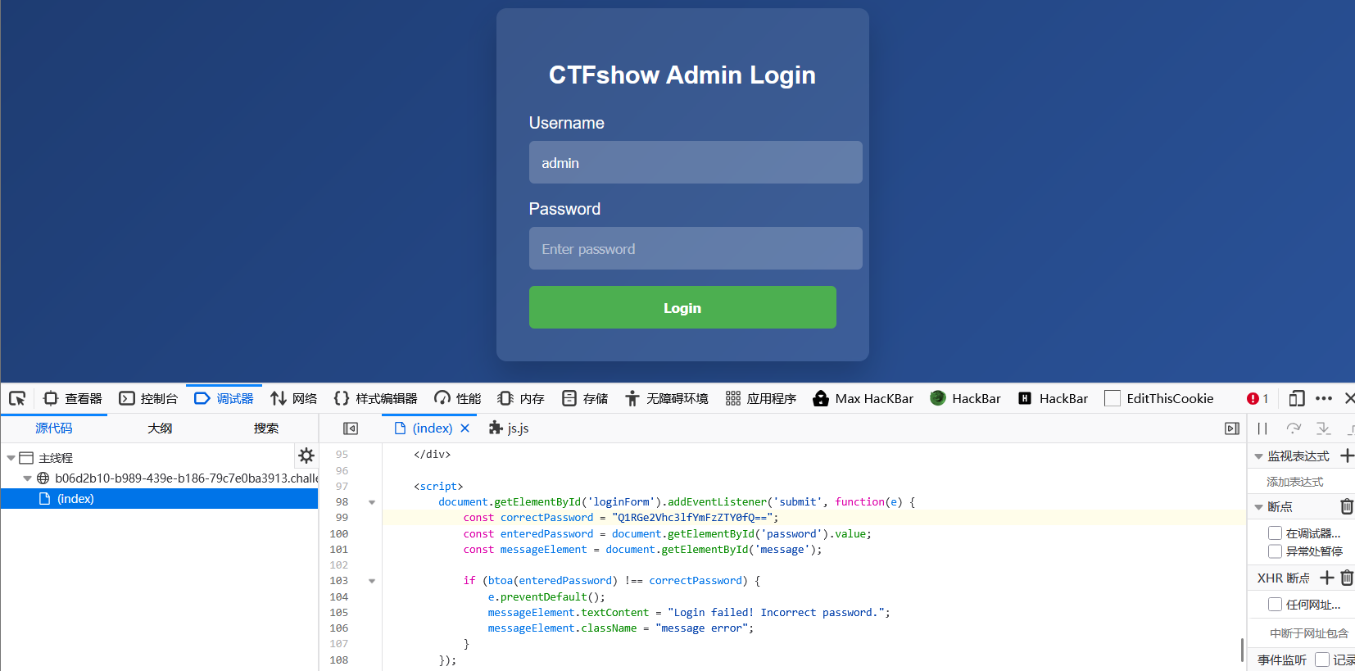1355x671 pixels.
Task: Select the 调试器 debugger tab
Action: [224, 398]
